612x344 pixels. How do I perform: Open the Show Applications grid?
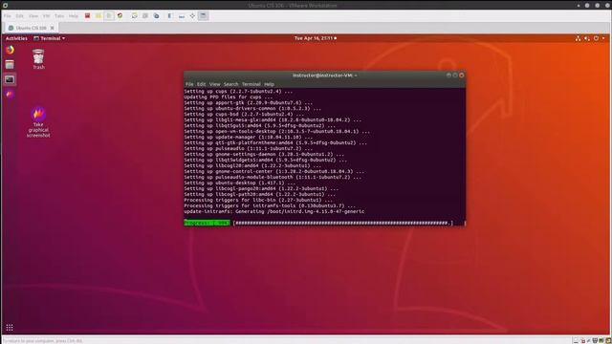pyautogui.click(x=10, y=328)
